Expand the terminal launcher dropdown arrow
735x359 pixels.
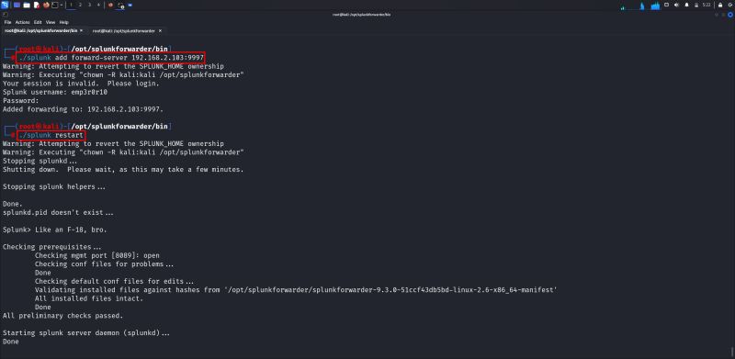62,6
